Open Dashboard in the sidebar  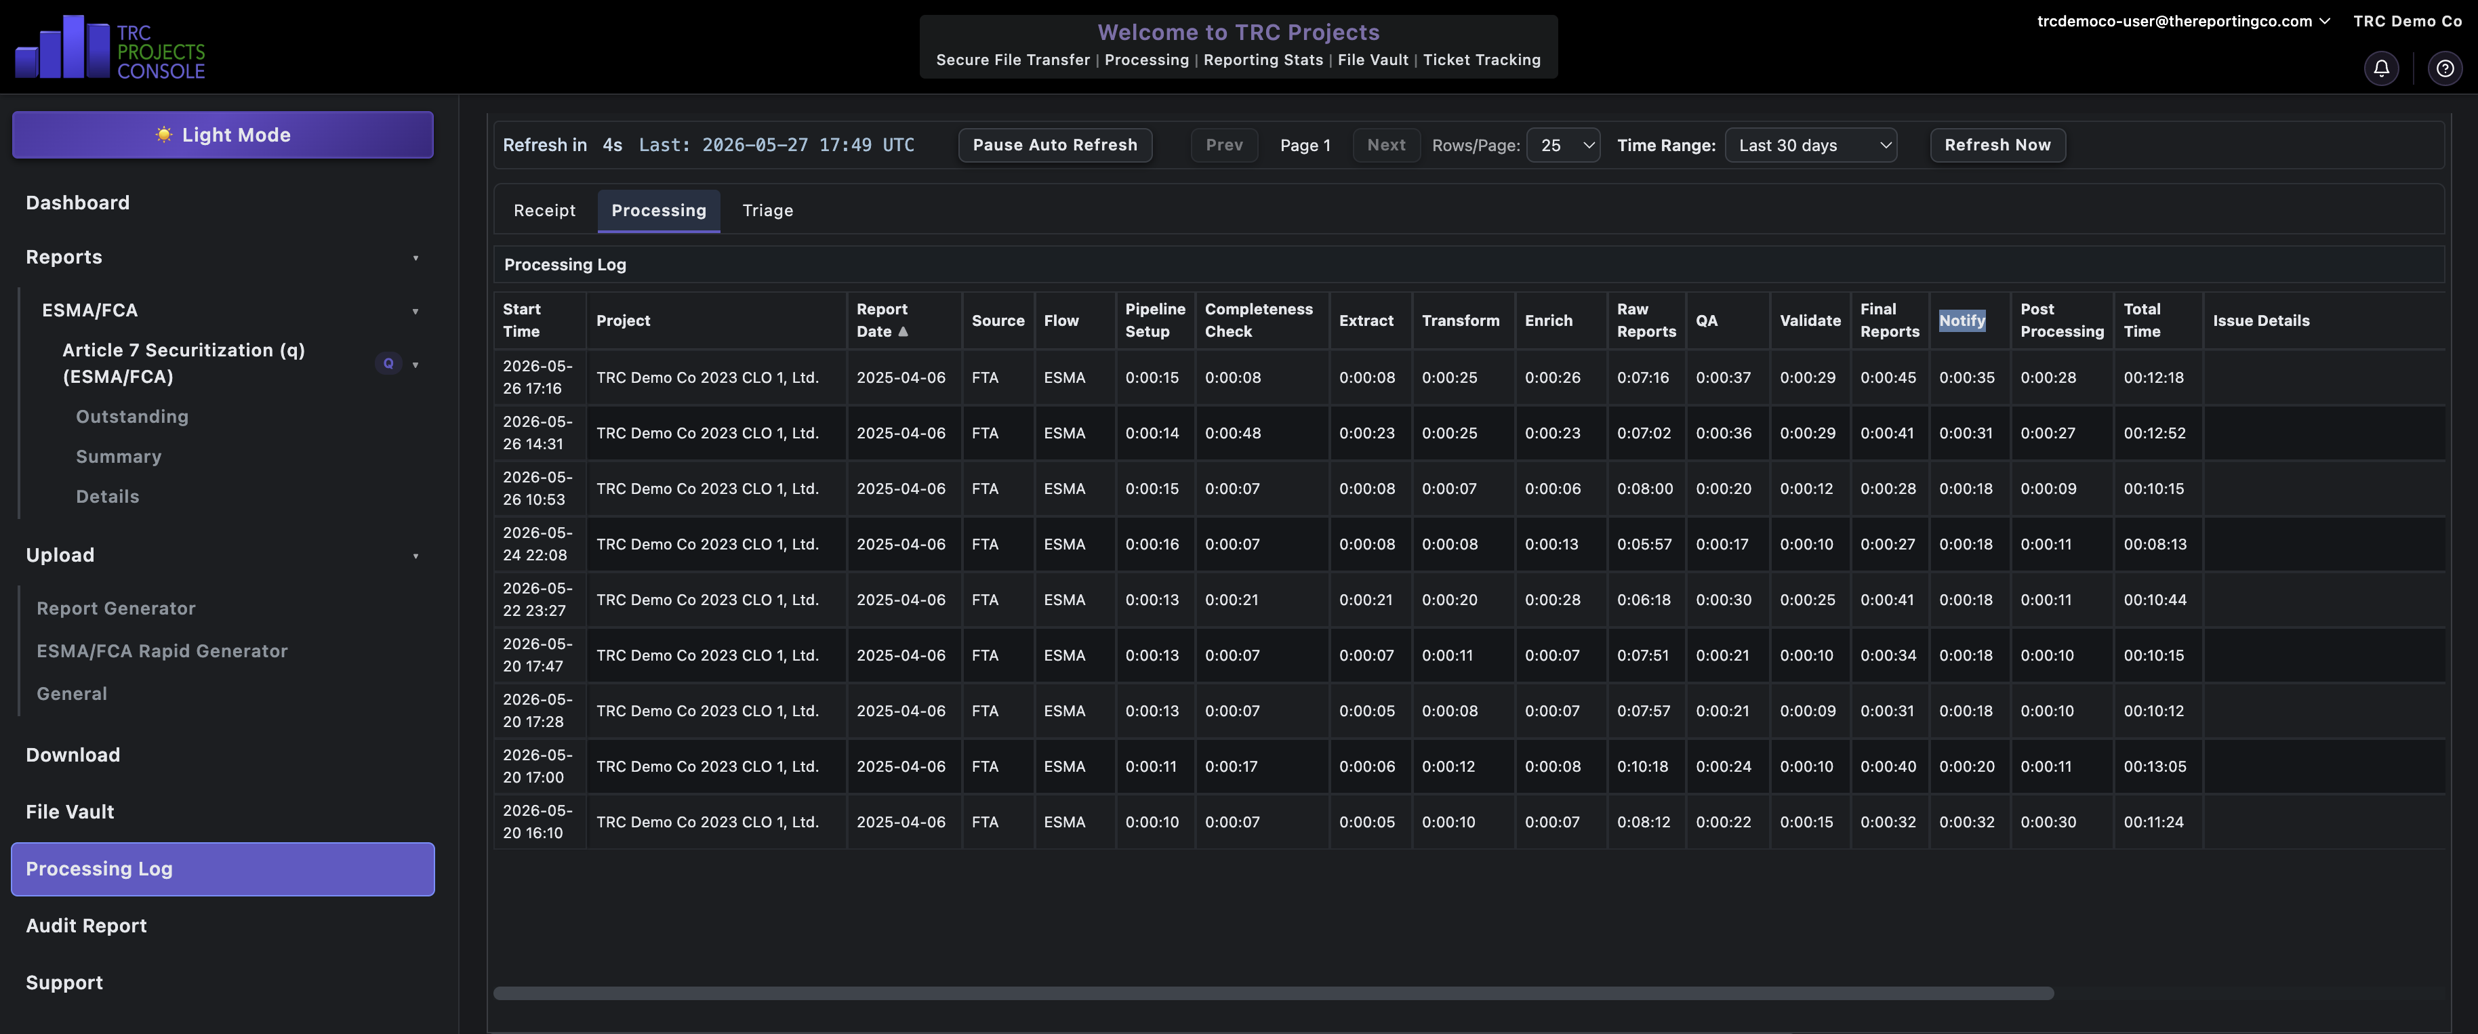coord(78,203)
